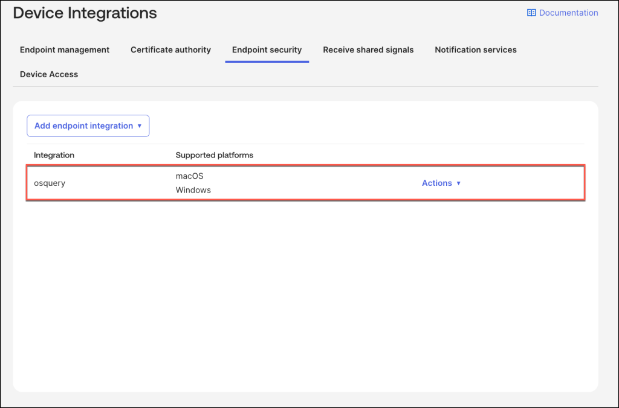The image size is (619, 408).
Task: Switch to the Device Access tab
Action: (x=49, y=74)
